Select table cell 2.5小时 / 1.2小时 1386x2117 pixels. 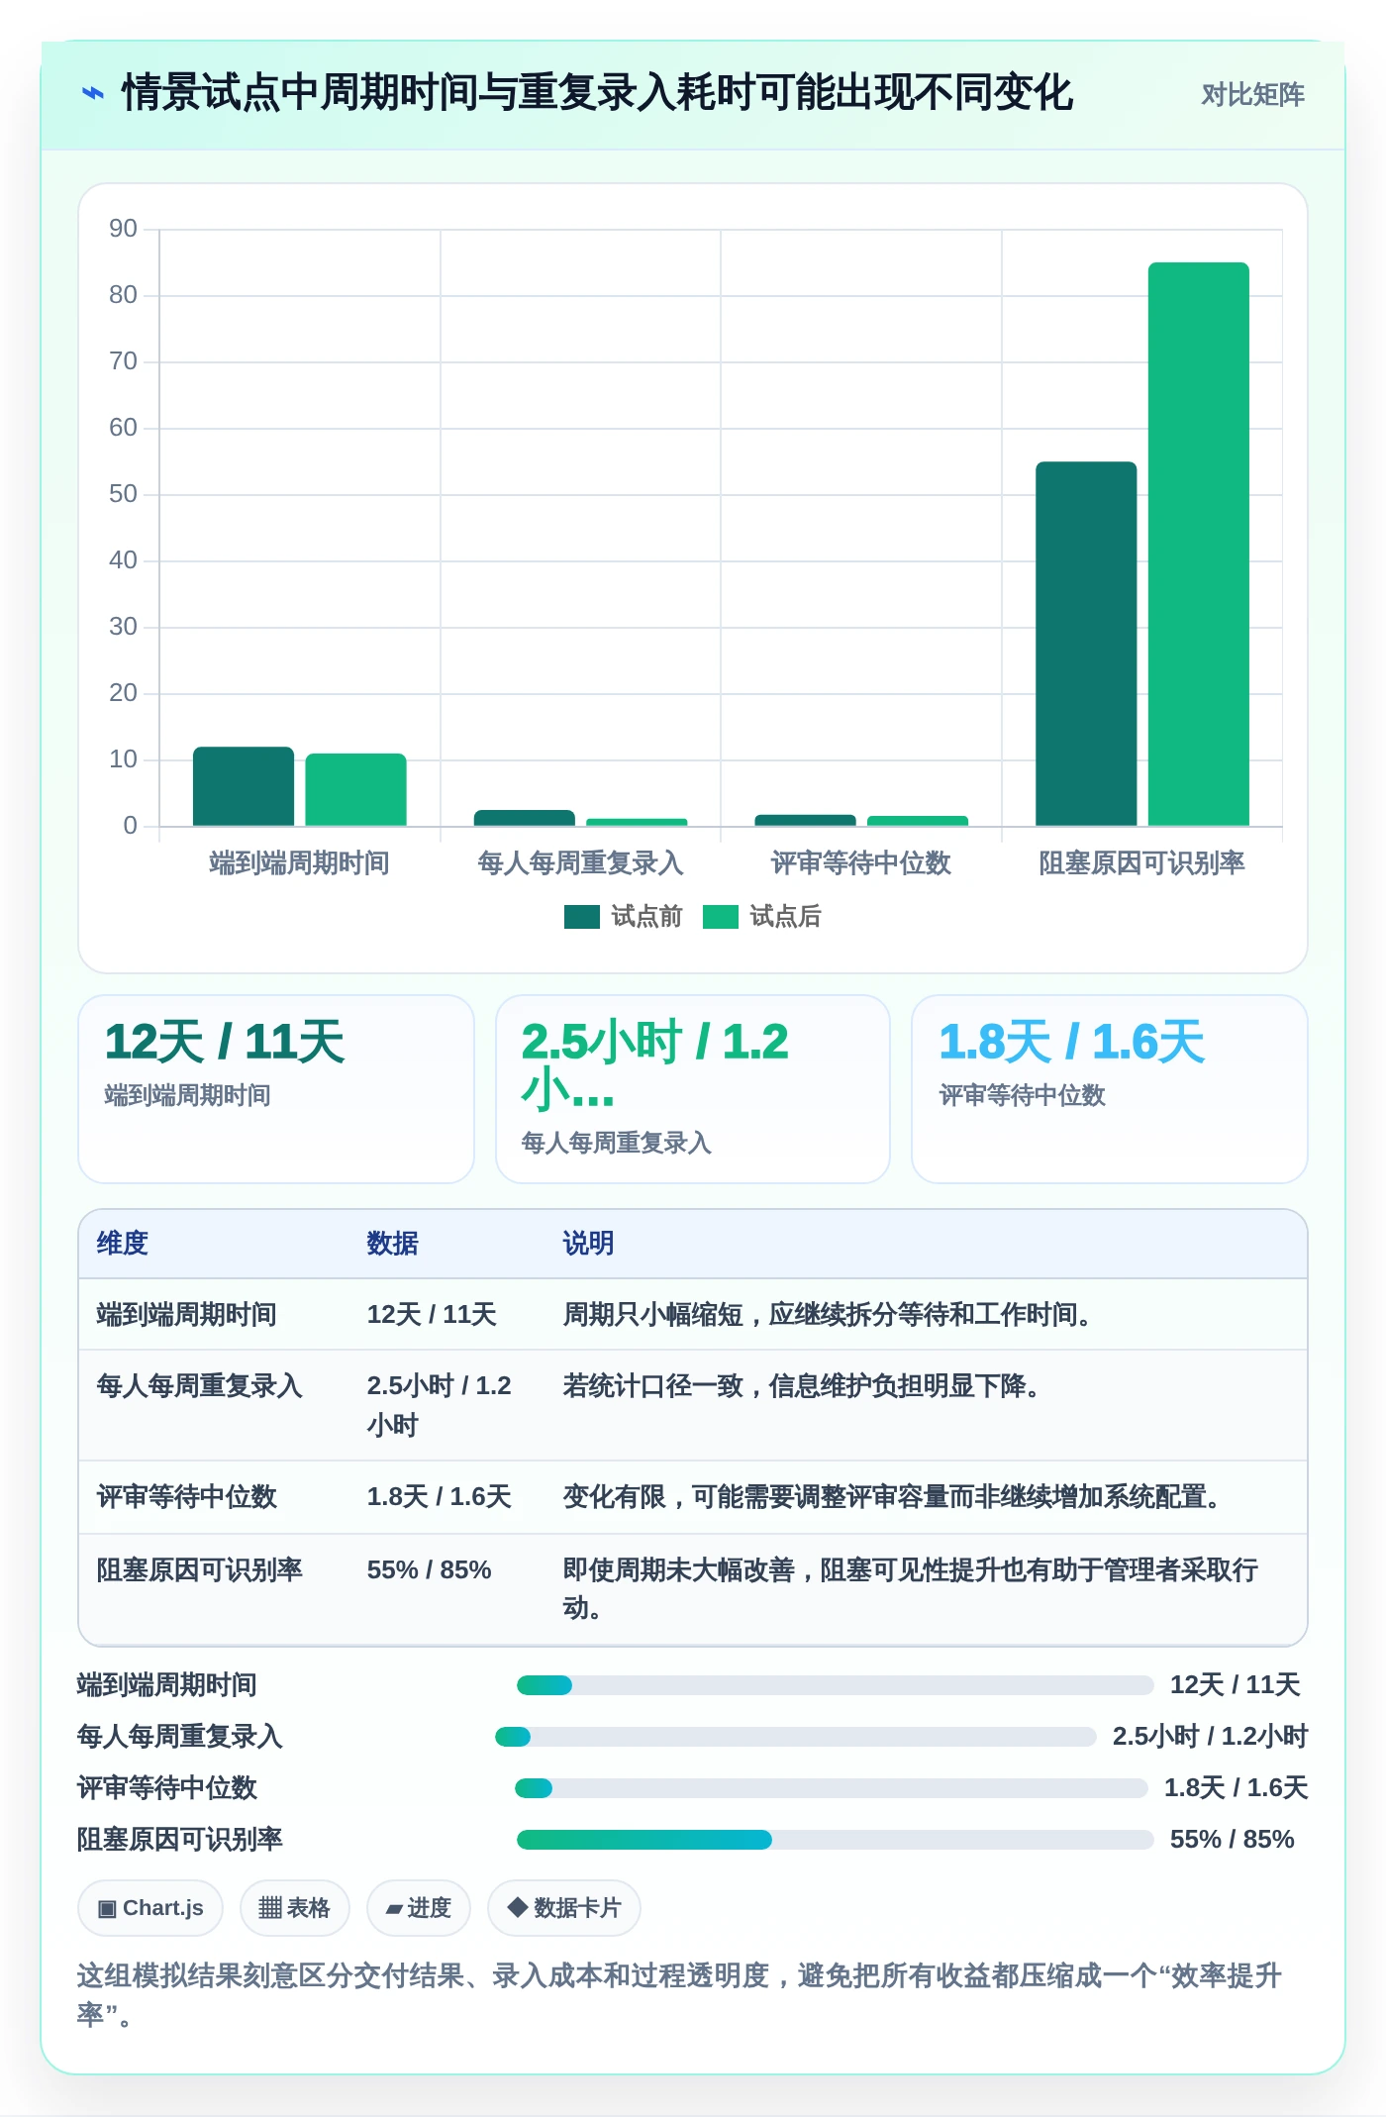440,1405
